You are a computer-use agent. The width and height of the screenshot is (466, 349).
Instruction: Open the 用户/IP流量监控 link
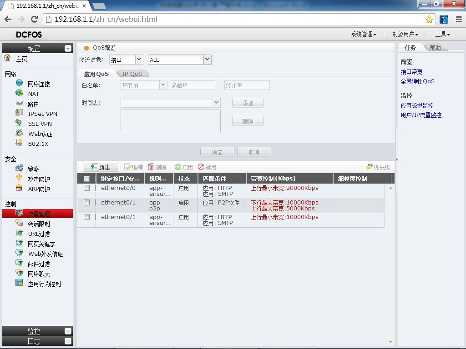point(421,115)
